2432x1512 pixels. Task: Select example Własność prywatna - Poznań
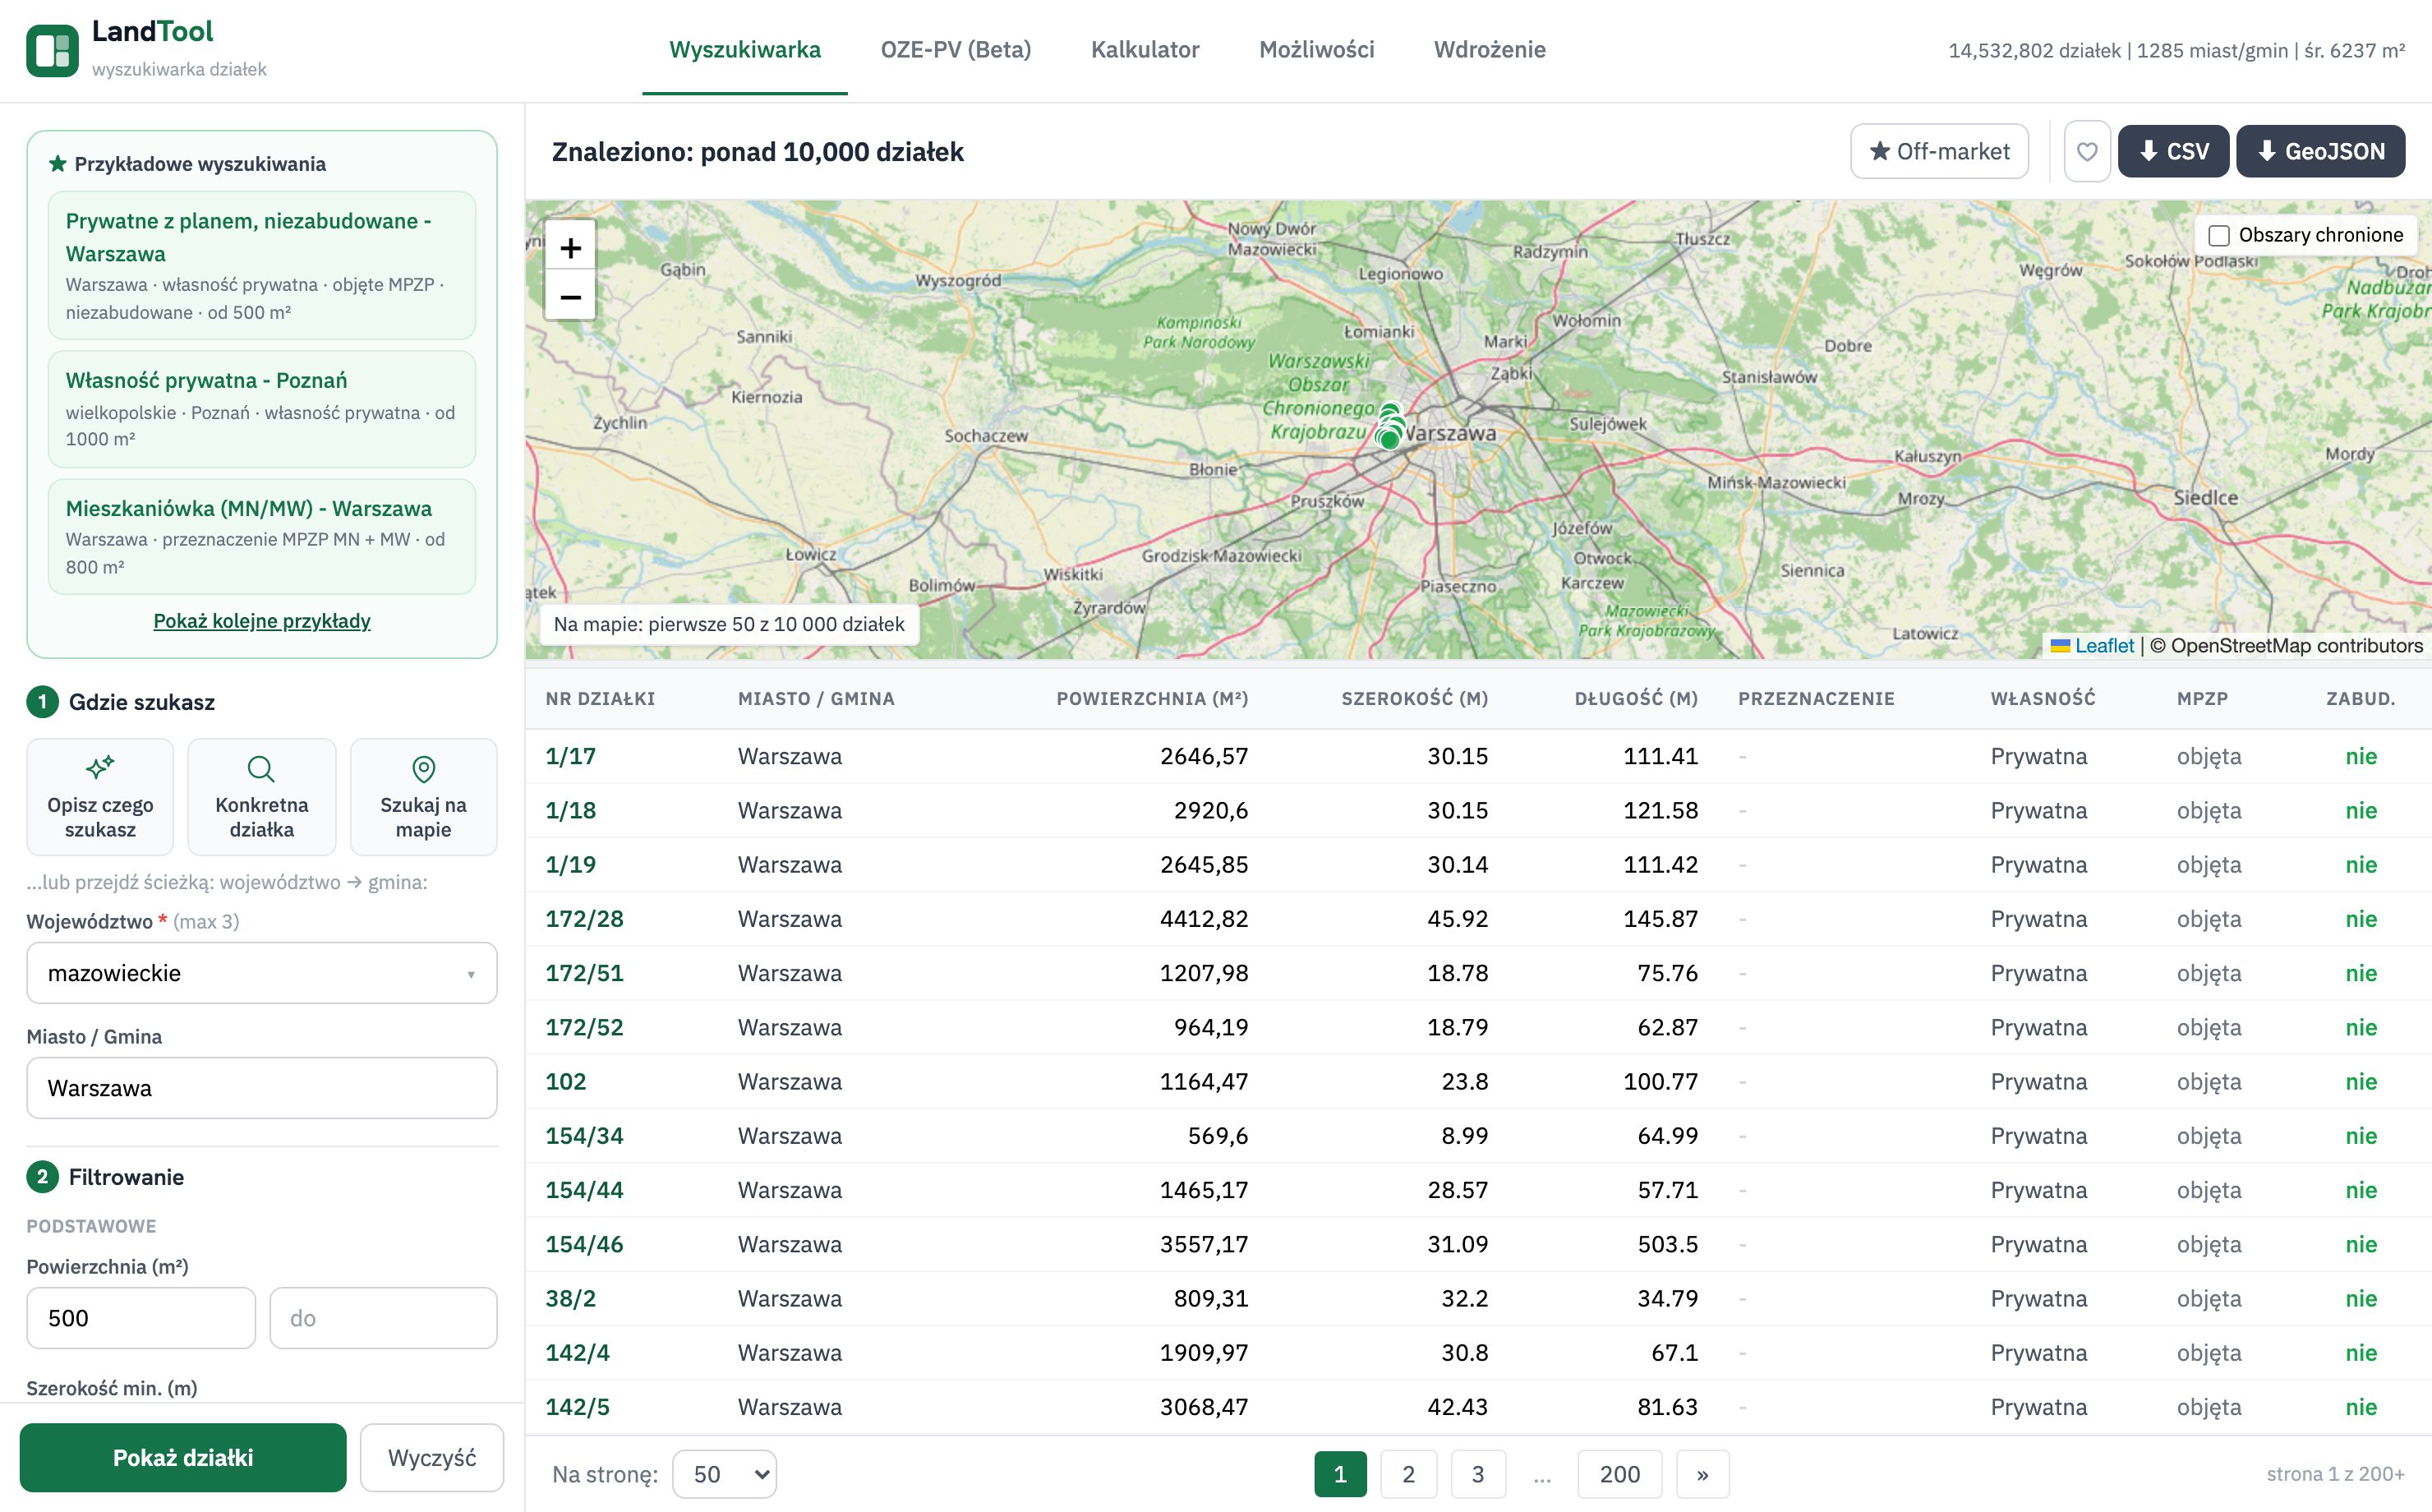pyautogui.click(x=262, y=408)
